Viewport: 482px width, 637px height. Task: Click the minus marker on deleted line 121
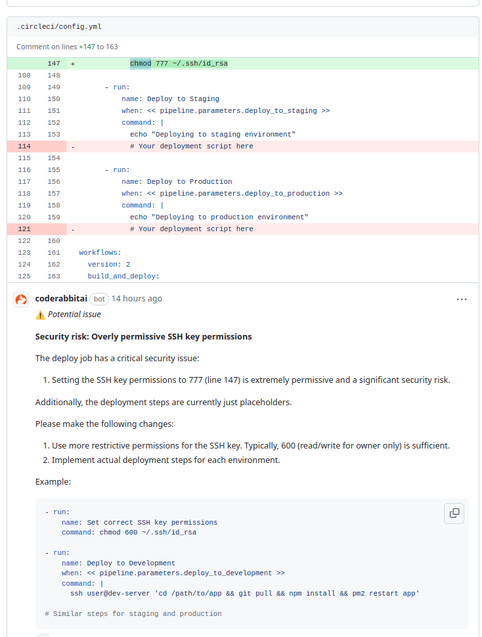click(x=73, y=229)
